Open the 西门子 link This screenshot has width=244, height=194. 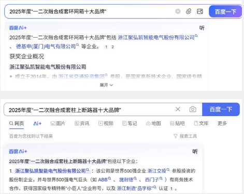(154, 180)
